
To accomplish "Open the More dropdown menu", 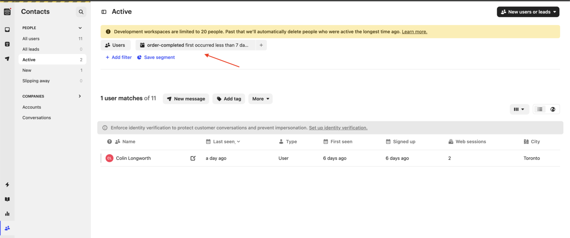I will click(x=260, y=99).
